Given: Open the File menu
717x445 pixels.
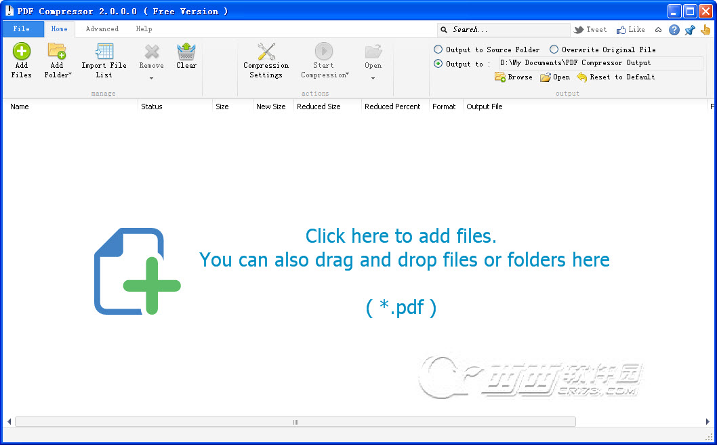Looking at the screenshot, I should [22, 29].
